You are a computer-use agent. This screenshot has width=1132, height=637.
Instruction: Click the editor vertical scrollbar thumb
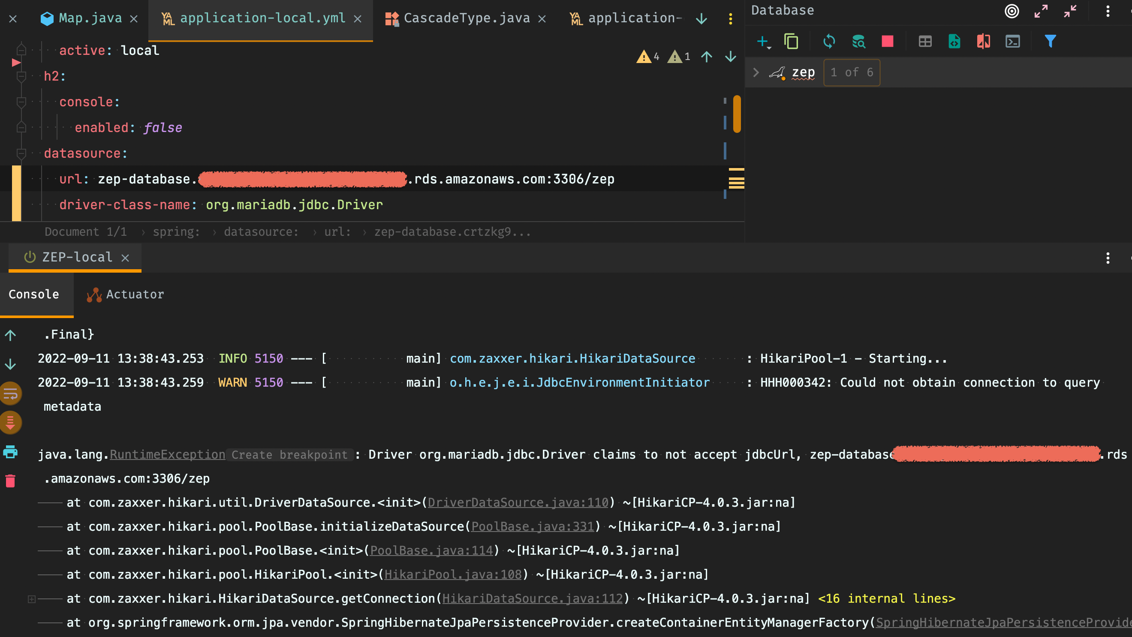(737, 114)
